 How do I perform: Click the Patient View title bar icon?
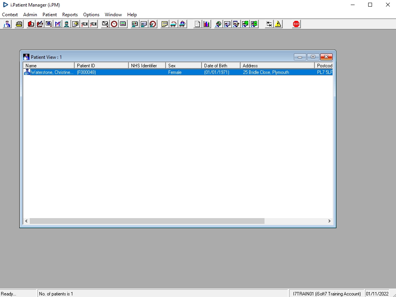26,57
